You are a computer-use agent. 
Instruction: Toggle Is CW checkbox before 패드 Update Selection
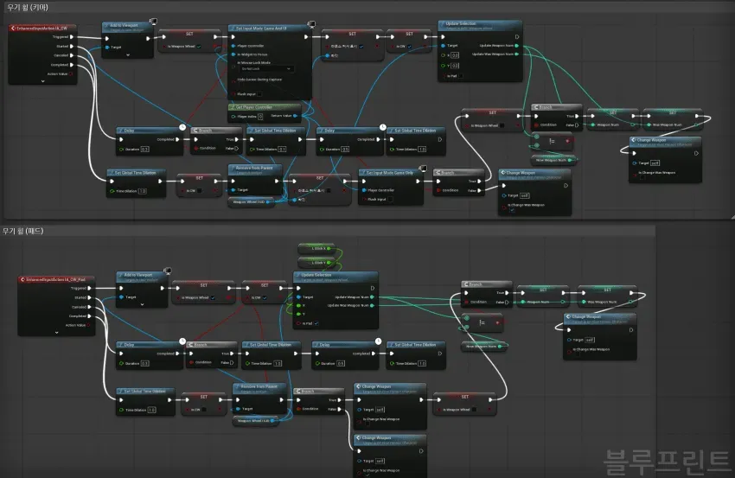[265, 297]
